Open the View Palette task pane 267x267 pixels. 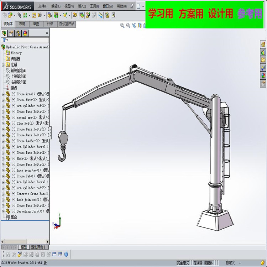(263, 68)
